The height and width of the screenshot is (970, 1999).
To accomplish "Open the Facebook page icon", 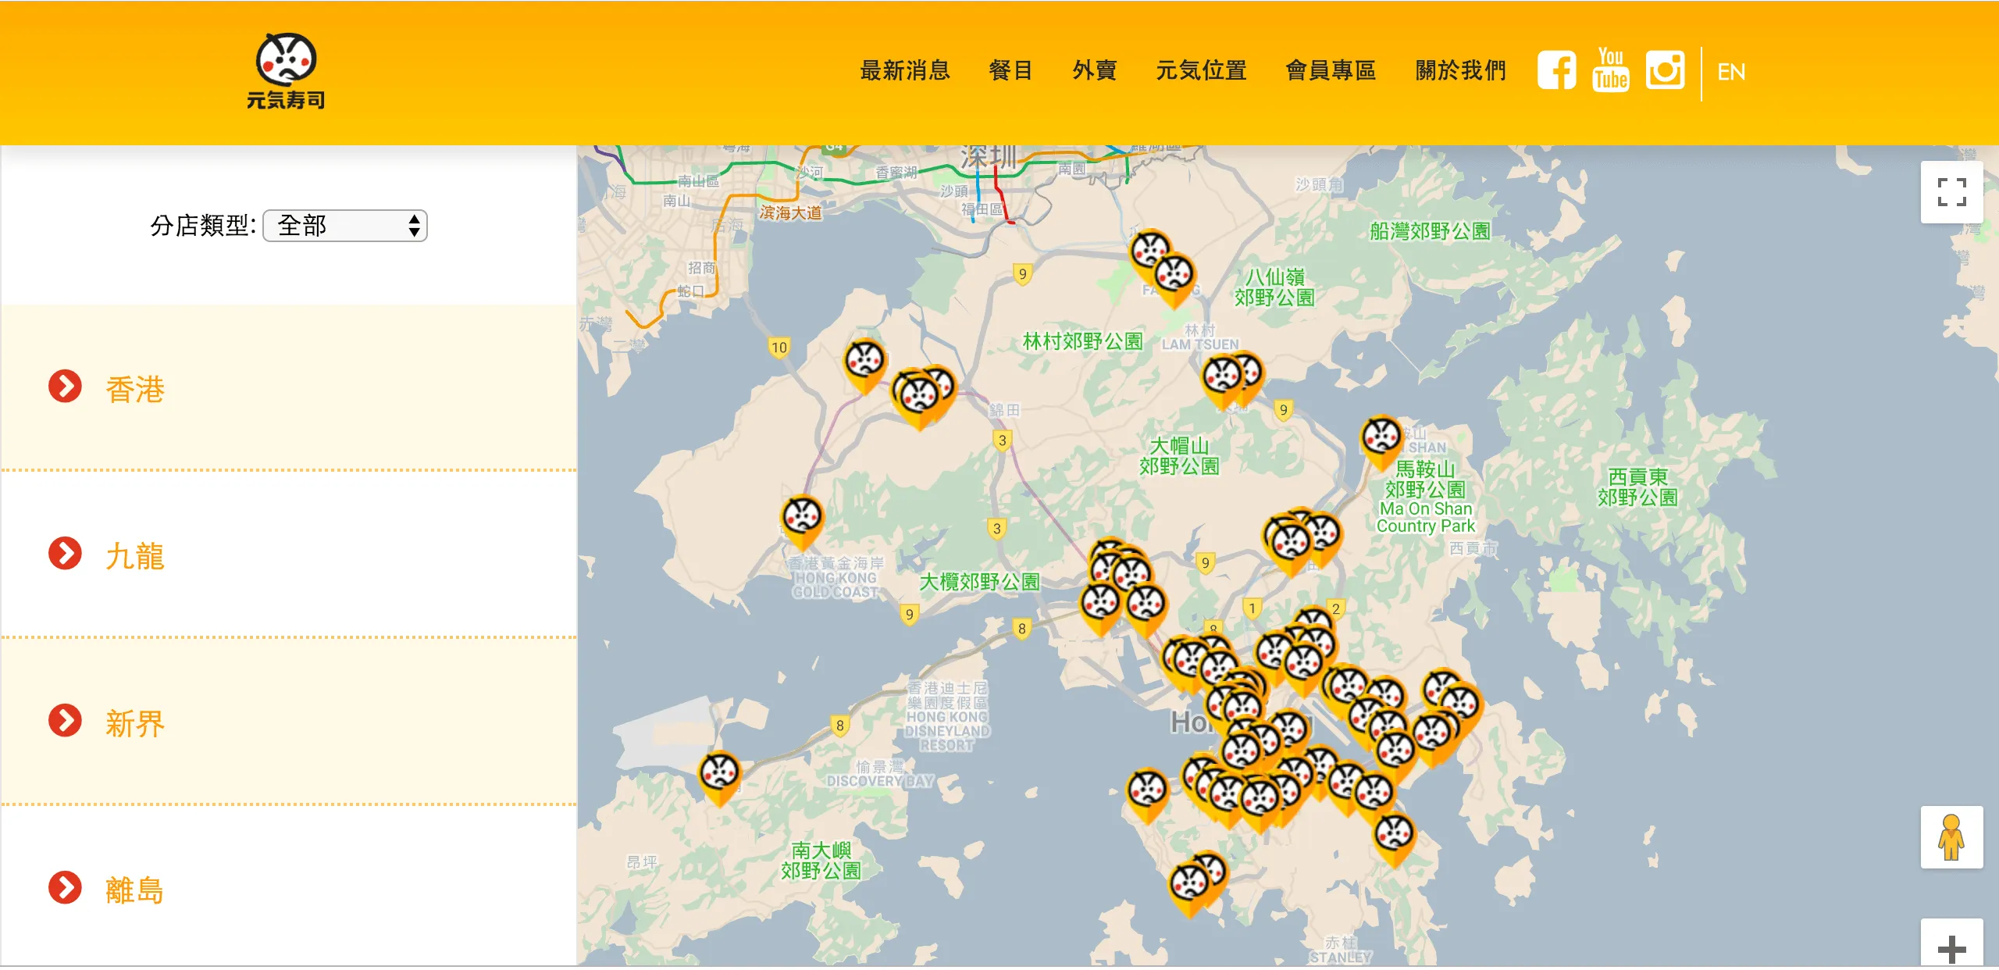I will (1556, 71).
